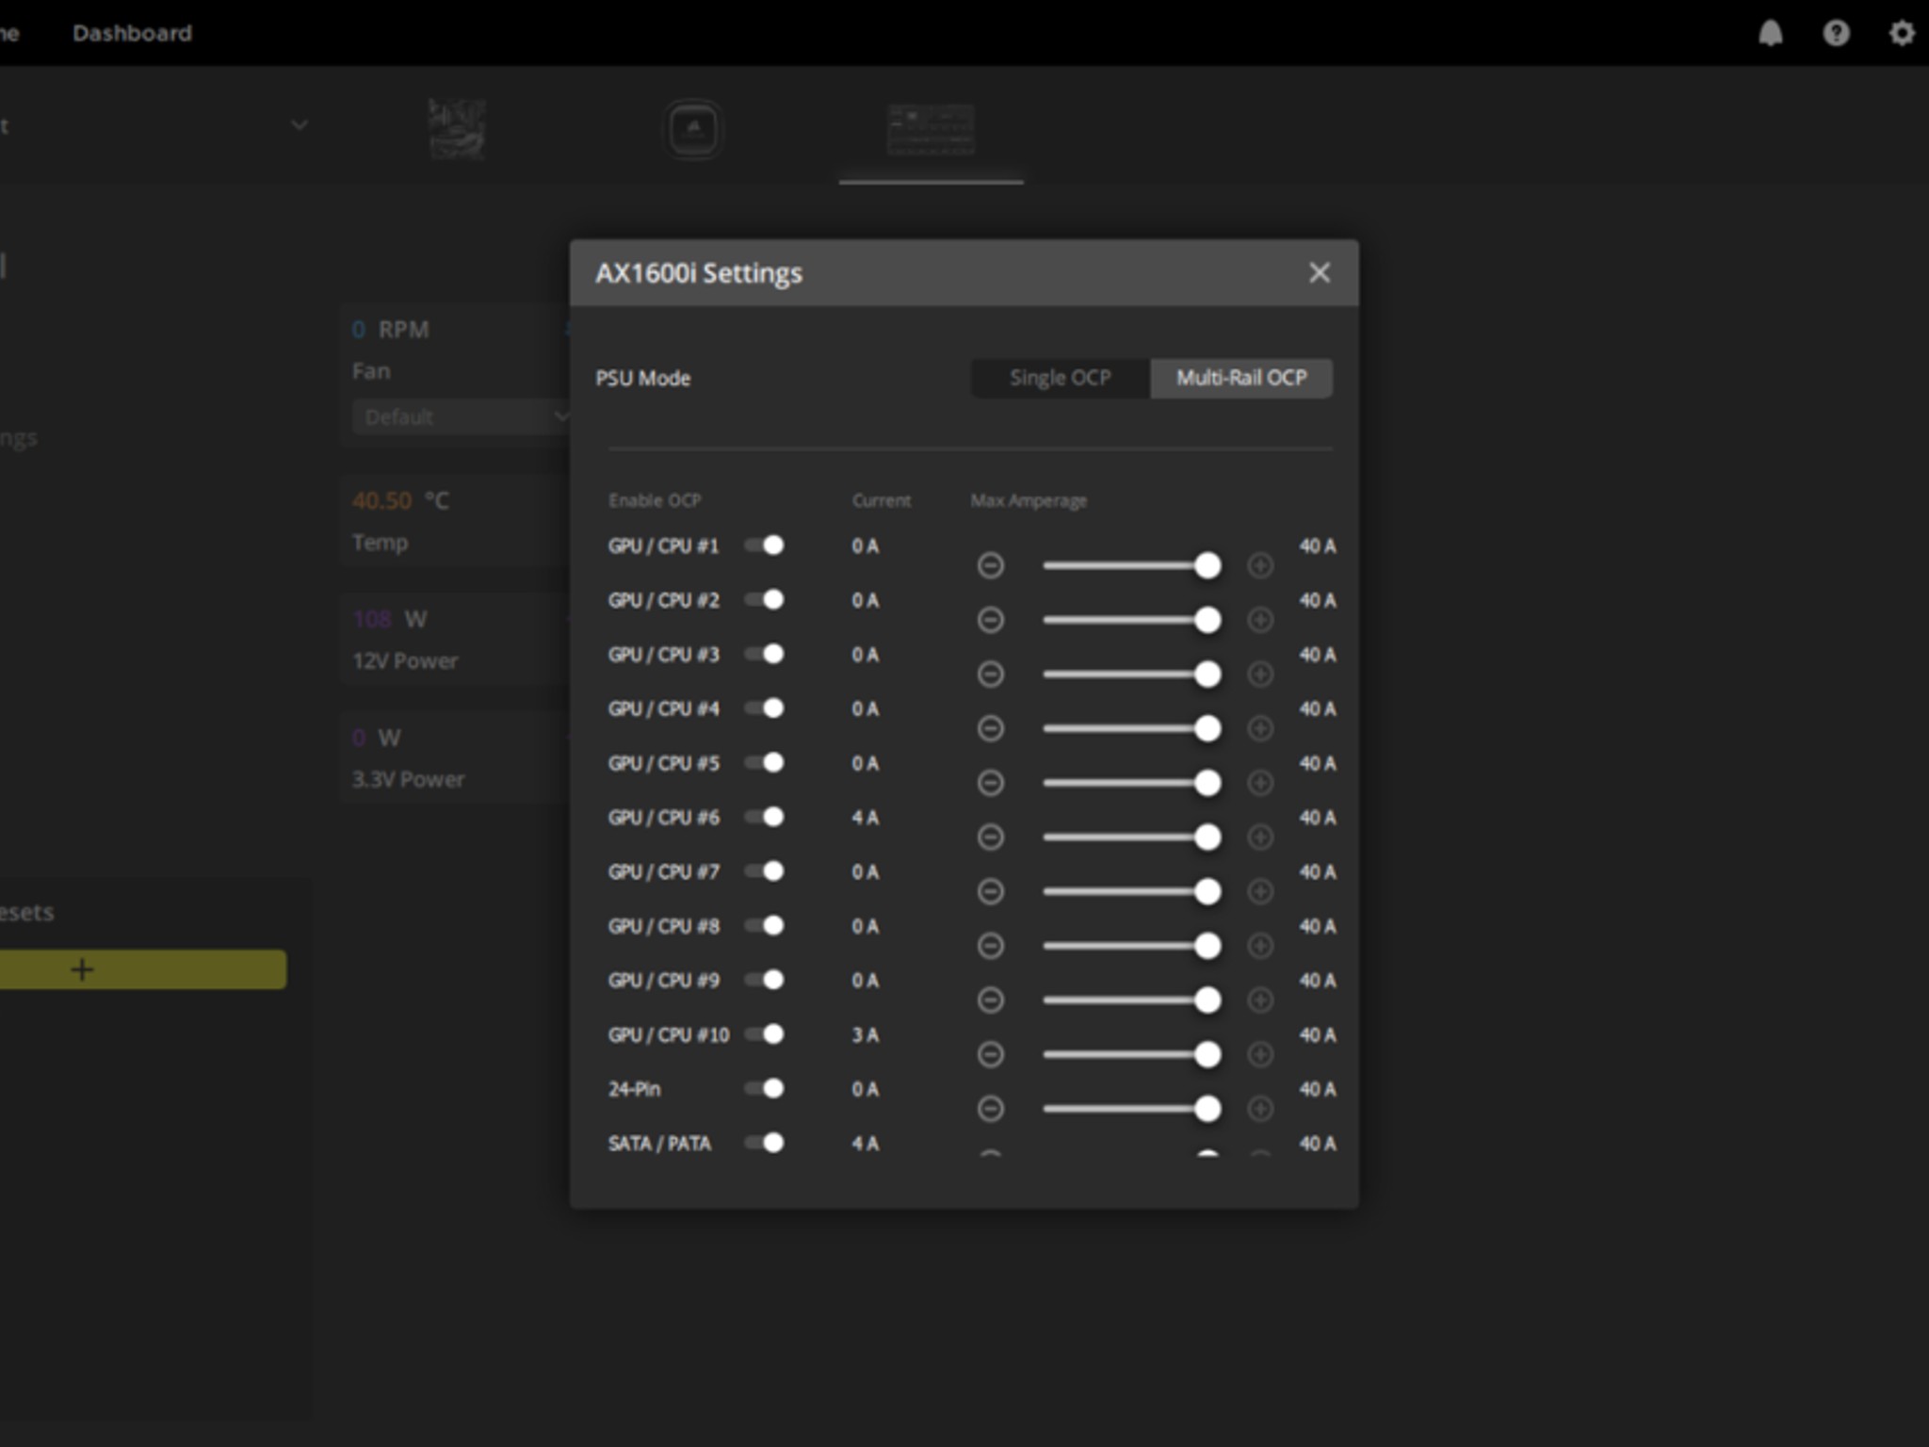
Task: Click the Max Amperage column header
Action: [x=1029, y=500]
